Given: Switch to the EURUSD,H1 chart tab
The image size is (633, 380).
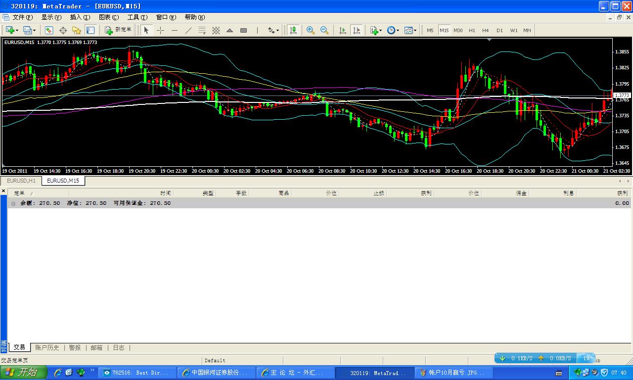Looking at the screenshot, I should tap(21, 181).
